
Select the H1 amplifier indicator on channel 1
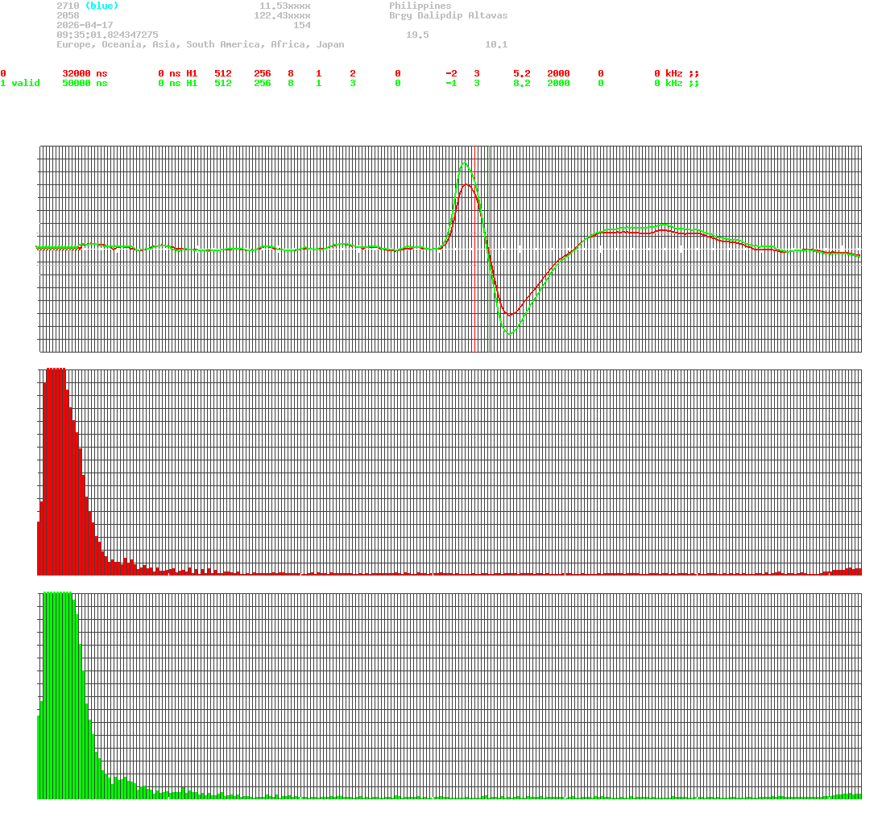[x=193, y=83]
